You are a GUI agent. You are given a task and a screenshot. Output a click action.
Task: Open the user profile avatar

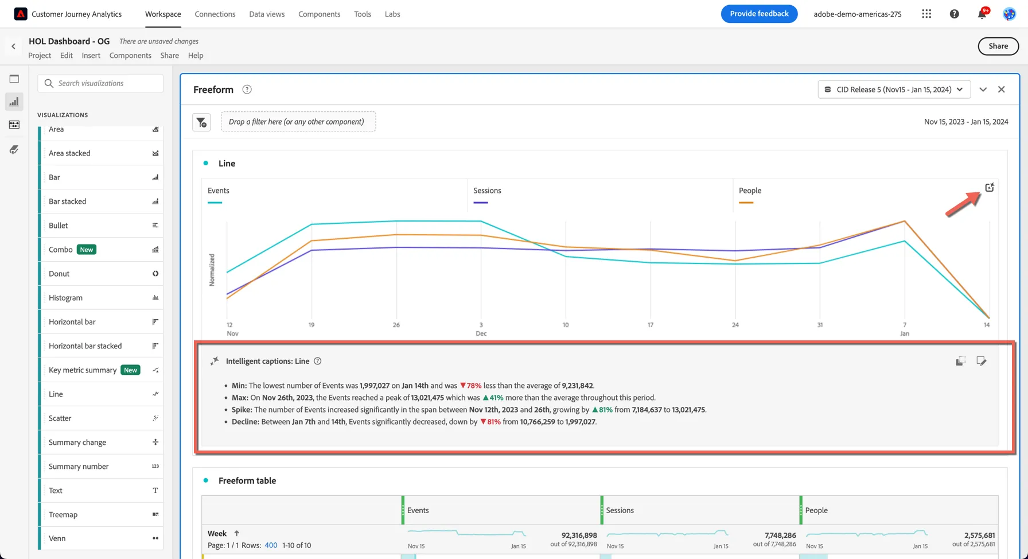click(1009, 14)
